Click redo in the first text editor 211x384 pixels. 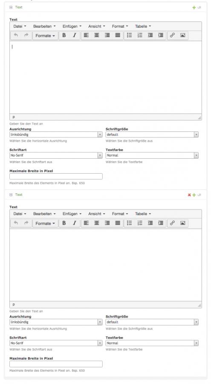click(x=26, y=35)
